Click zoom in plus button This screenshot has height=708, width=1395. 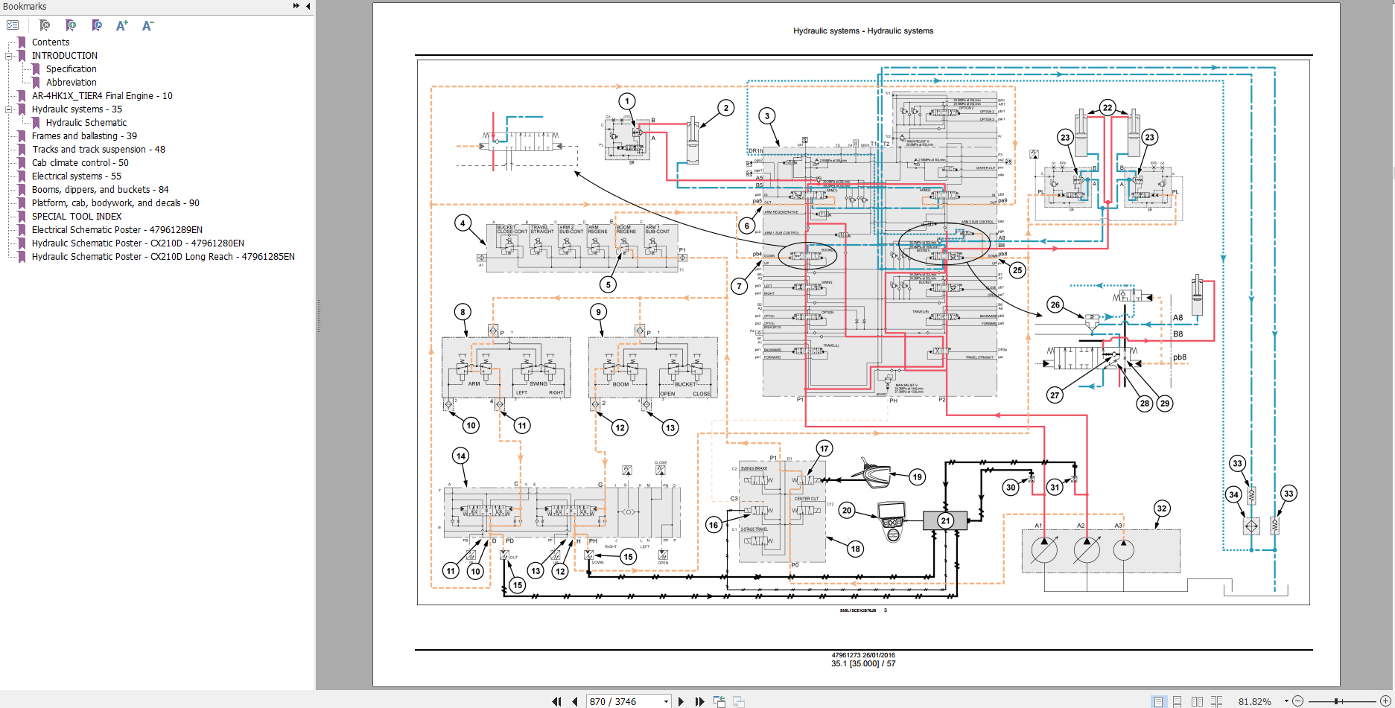pos(1385,701)
